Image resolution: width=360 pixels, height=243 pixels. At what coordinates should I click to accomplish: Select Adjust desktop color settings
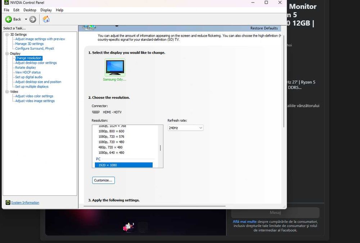pyautogui.click(x=36, y=63)
